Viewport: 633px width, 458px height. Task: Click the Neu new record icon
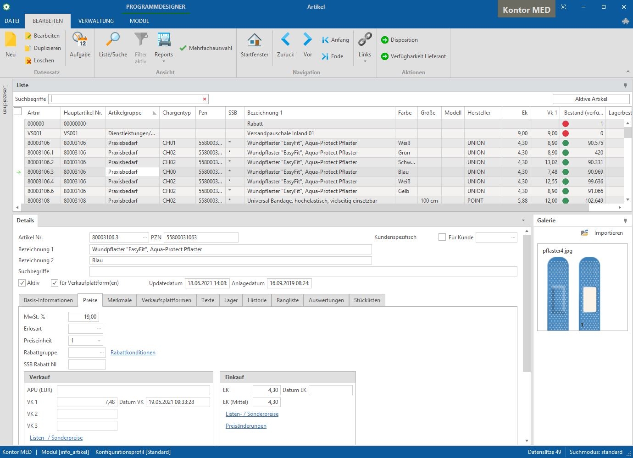pos(11,40)
